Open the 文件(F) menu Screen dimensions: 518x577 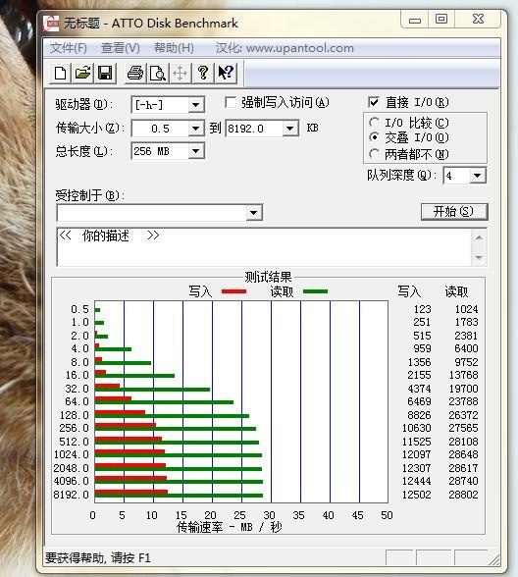tap(69, 48)
